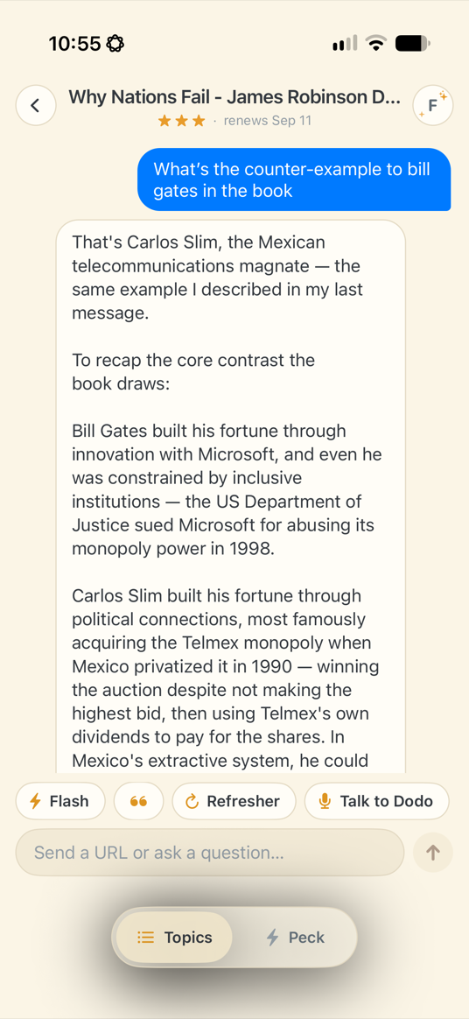Tap the three-star rating under title
469x1019 pixels.
181,121
